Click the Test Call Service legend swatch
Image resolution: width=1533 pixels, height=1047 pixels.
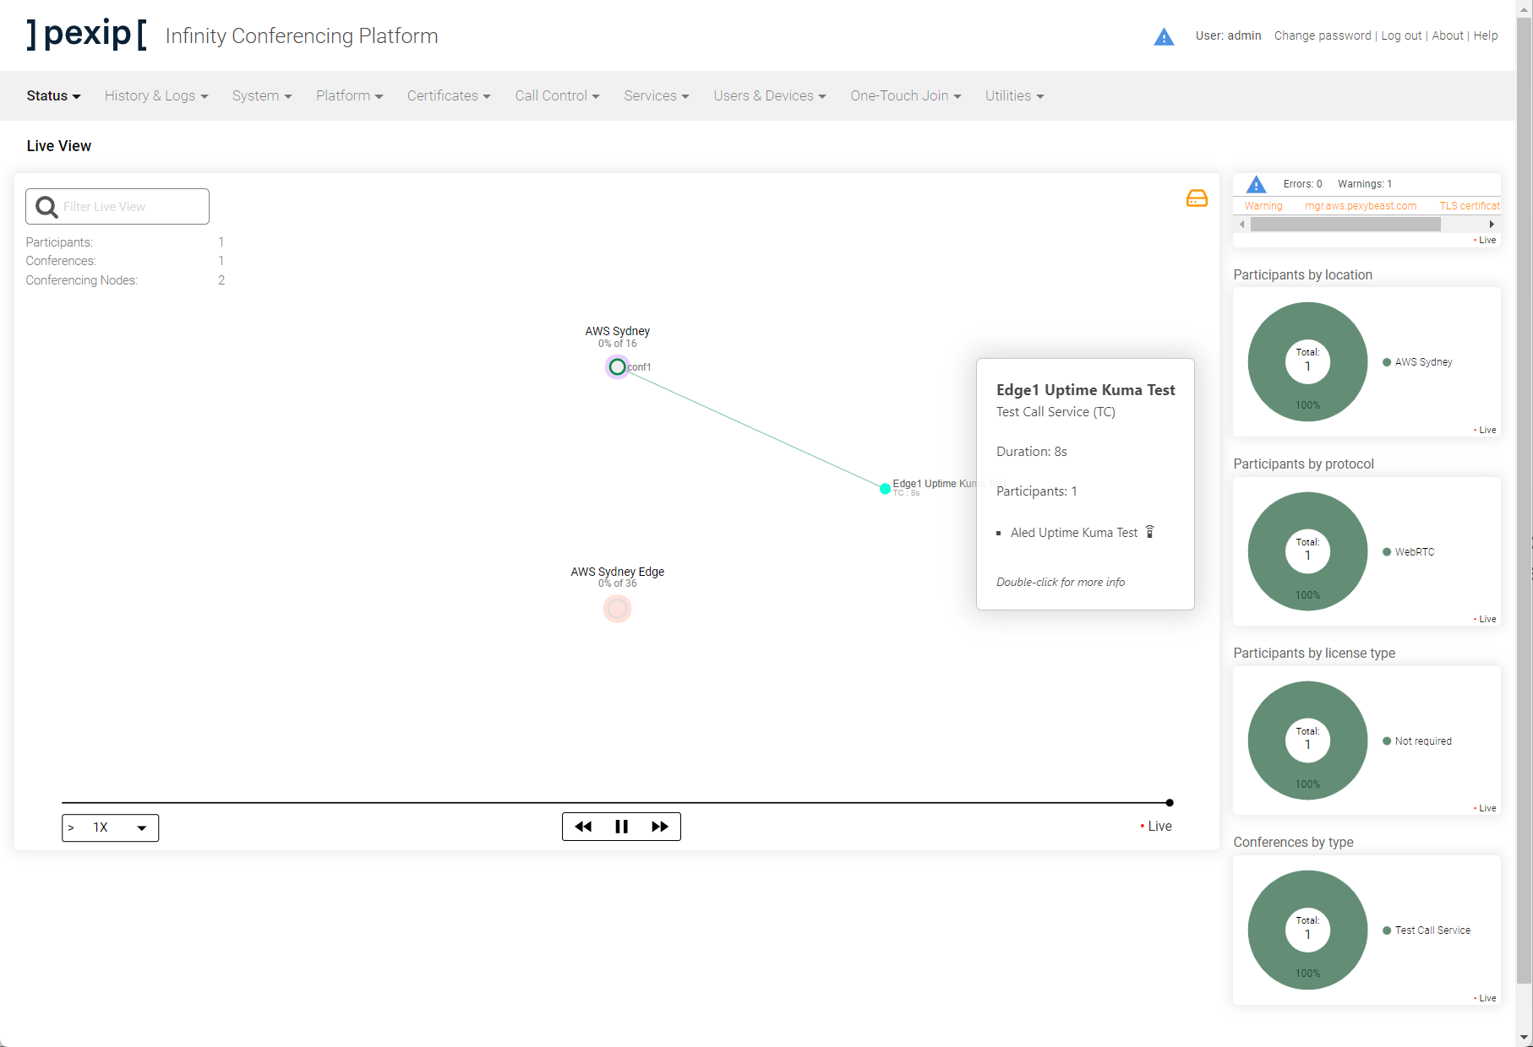1387,930
